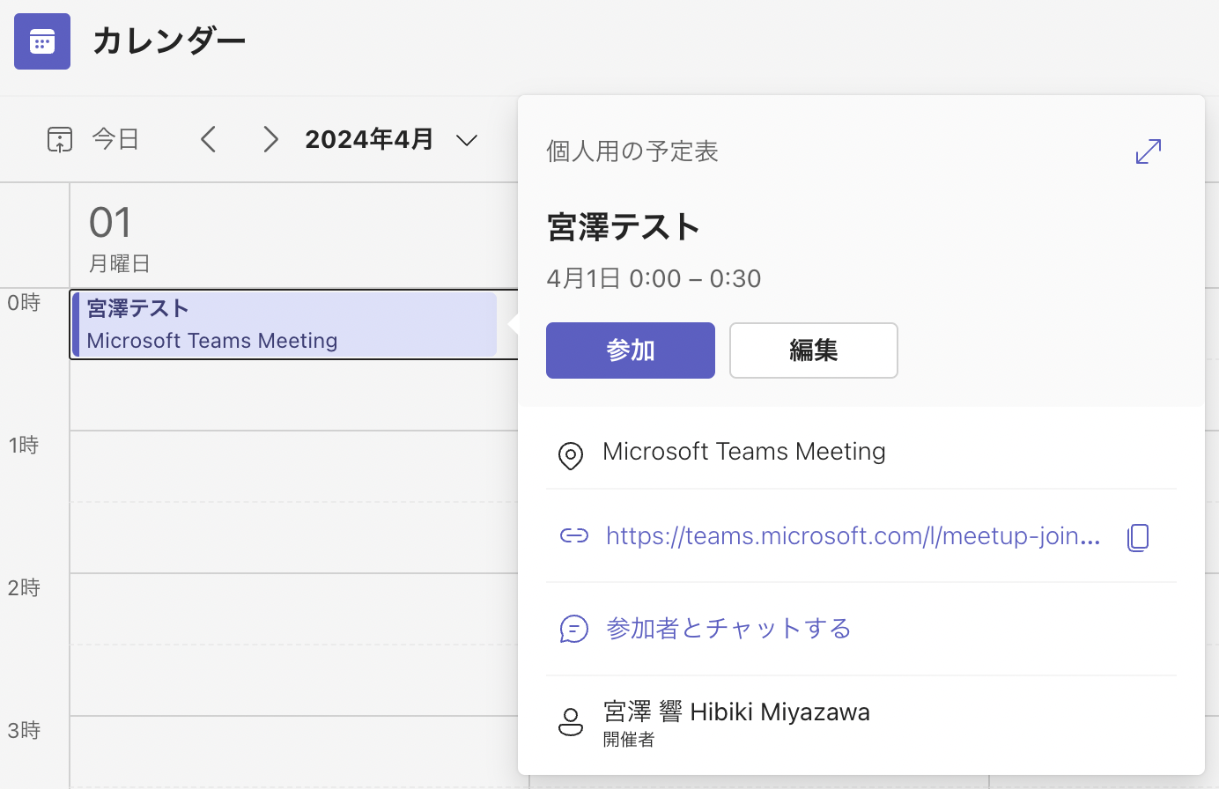1219x789 pixels.
Task: Copy the meeting link with the copy icon
Action: click(1138, 536)
